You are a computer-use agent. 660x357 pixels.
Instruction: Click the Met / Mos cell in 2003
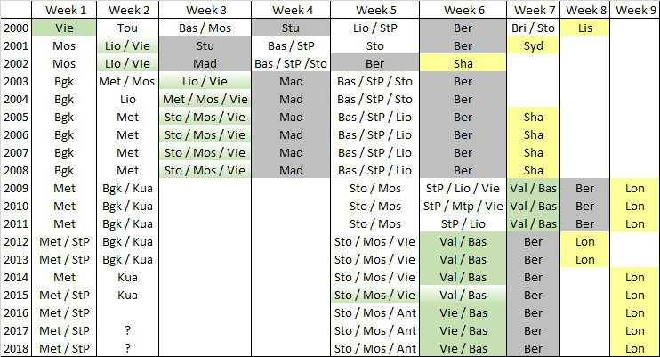[128, 81]
